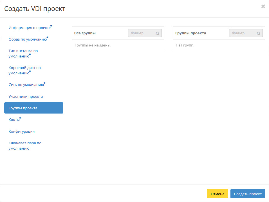Click the Группы не найдены message
269x202 pixels.
coord(93,45)
